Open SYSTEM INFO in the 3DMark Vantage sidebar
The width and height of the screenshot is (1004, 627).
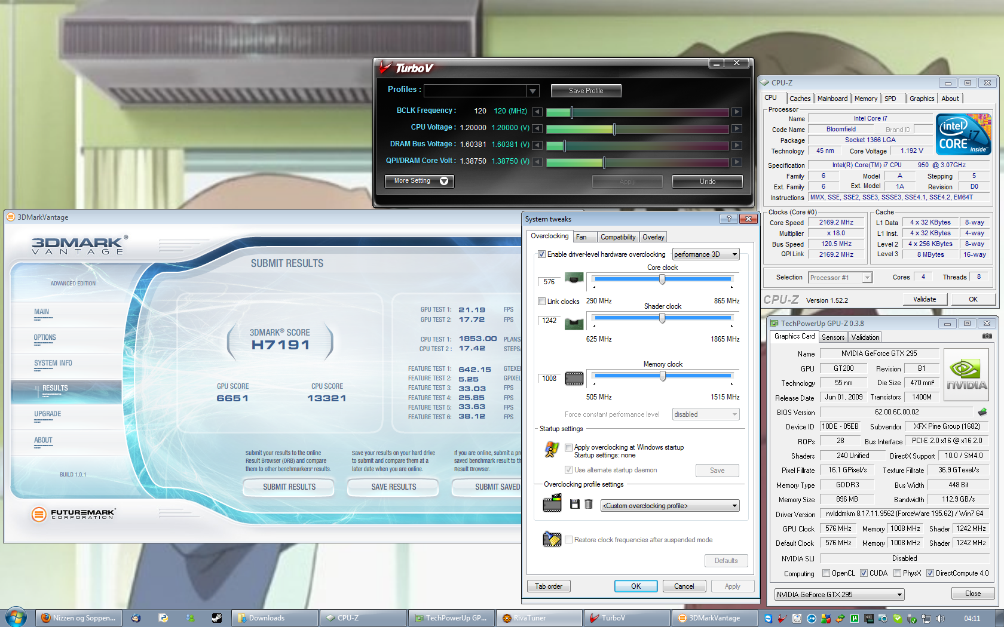(x=53, y=364)
